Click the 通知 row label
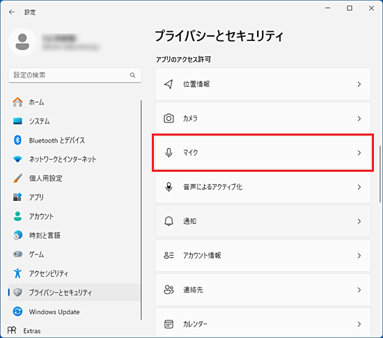Image resolution: width=383 pixels, height=338 pixels. click(x=190, y=221)
